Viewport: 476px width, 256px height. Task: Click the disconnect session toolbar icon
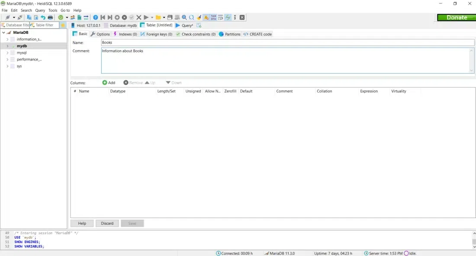pyautogui.click(x=20, y=18)
